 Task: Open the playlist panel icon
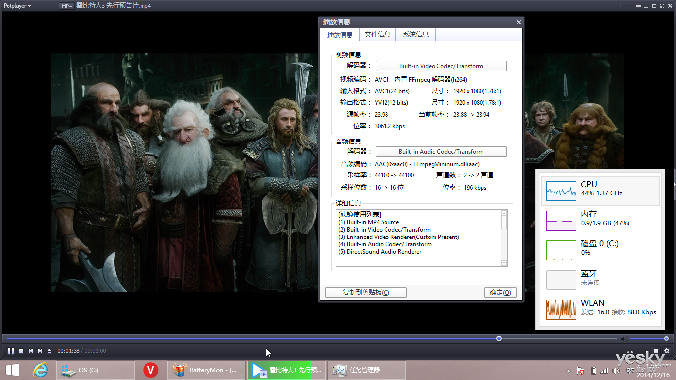[x=656, y=351]
